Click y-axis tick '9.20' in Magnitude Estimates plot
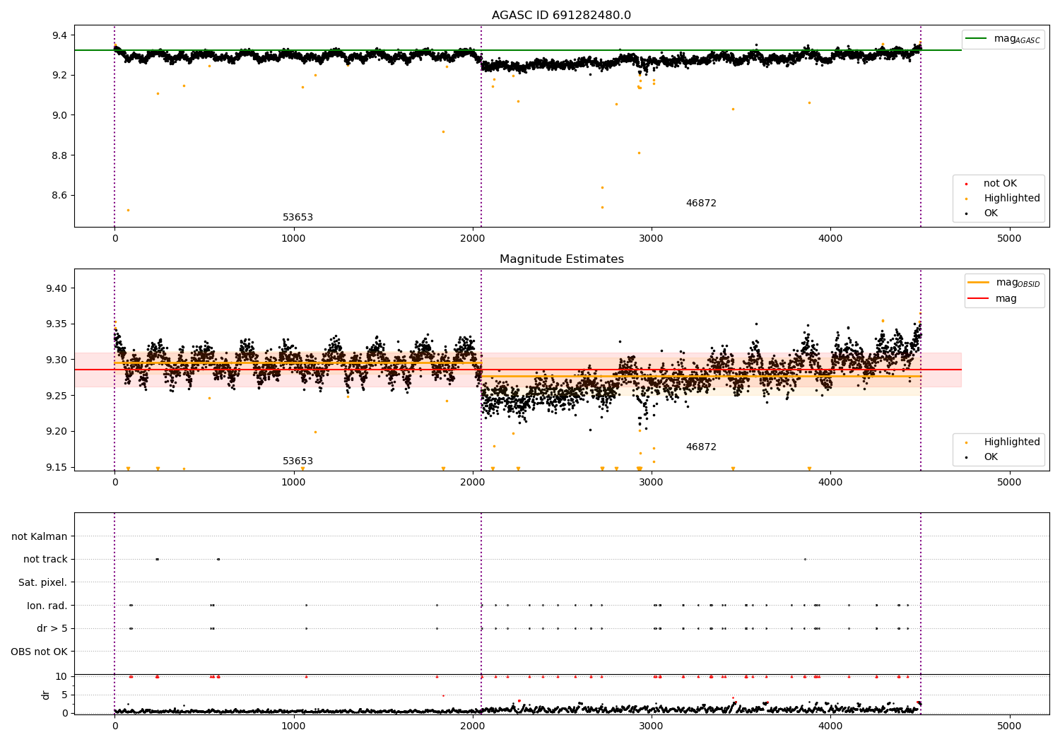Image resolution: width=1060 pixels, height=742 pixels. click(x=57, y=432)
